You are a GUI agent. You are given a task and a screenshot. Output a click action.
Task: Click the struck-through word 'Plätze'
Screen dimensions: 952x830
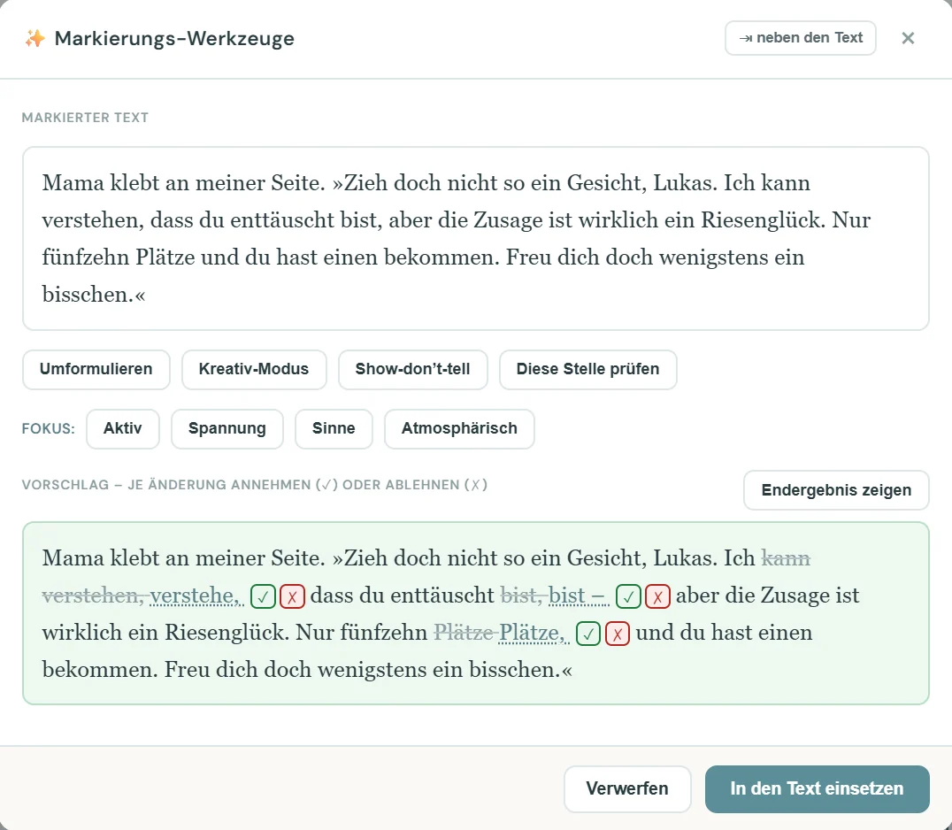coord(463,633)
